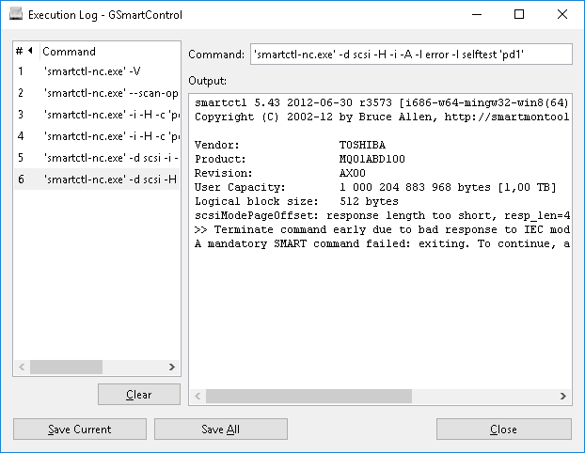Screen dimensions: 585x453
Task: Click the command list horizontal scrollbar thumb
Action: [66, 367]
